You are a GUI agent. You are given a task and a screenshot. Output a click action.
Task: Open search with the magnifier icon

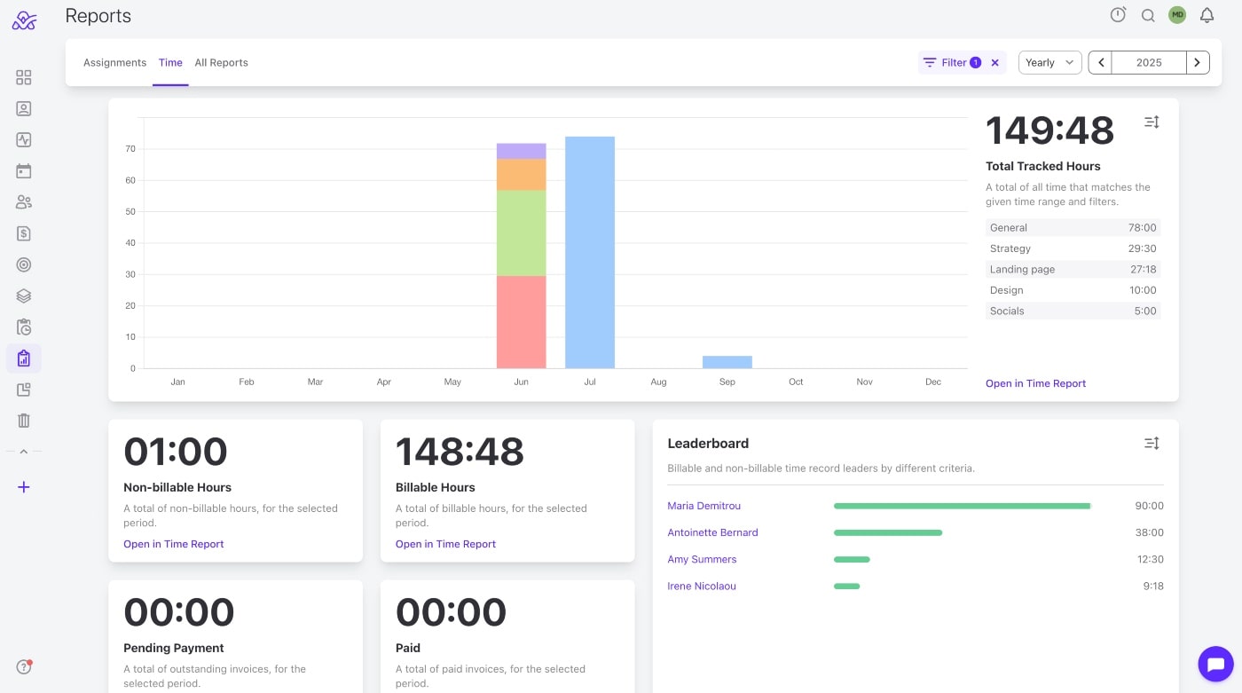coord(1148,15)
